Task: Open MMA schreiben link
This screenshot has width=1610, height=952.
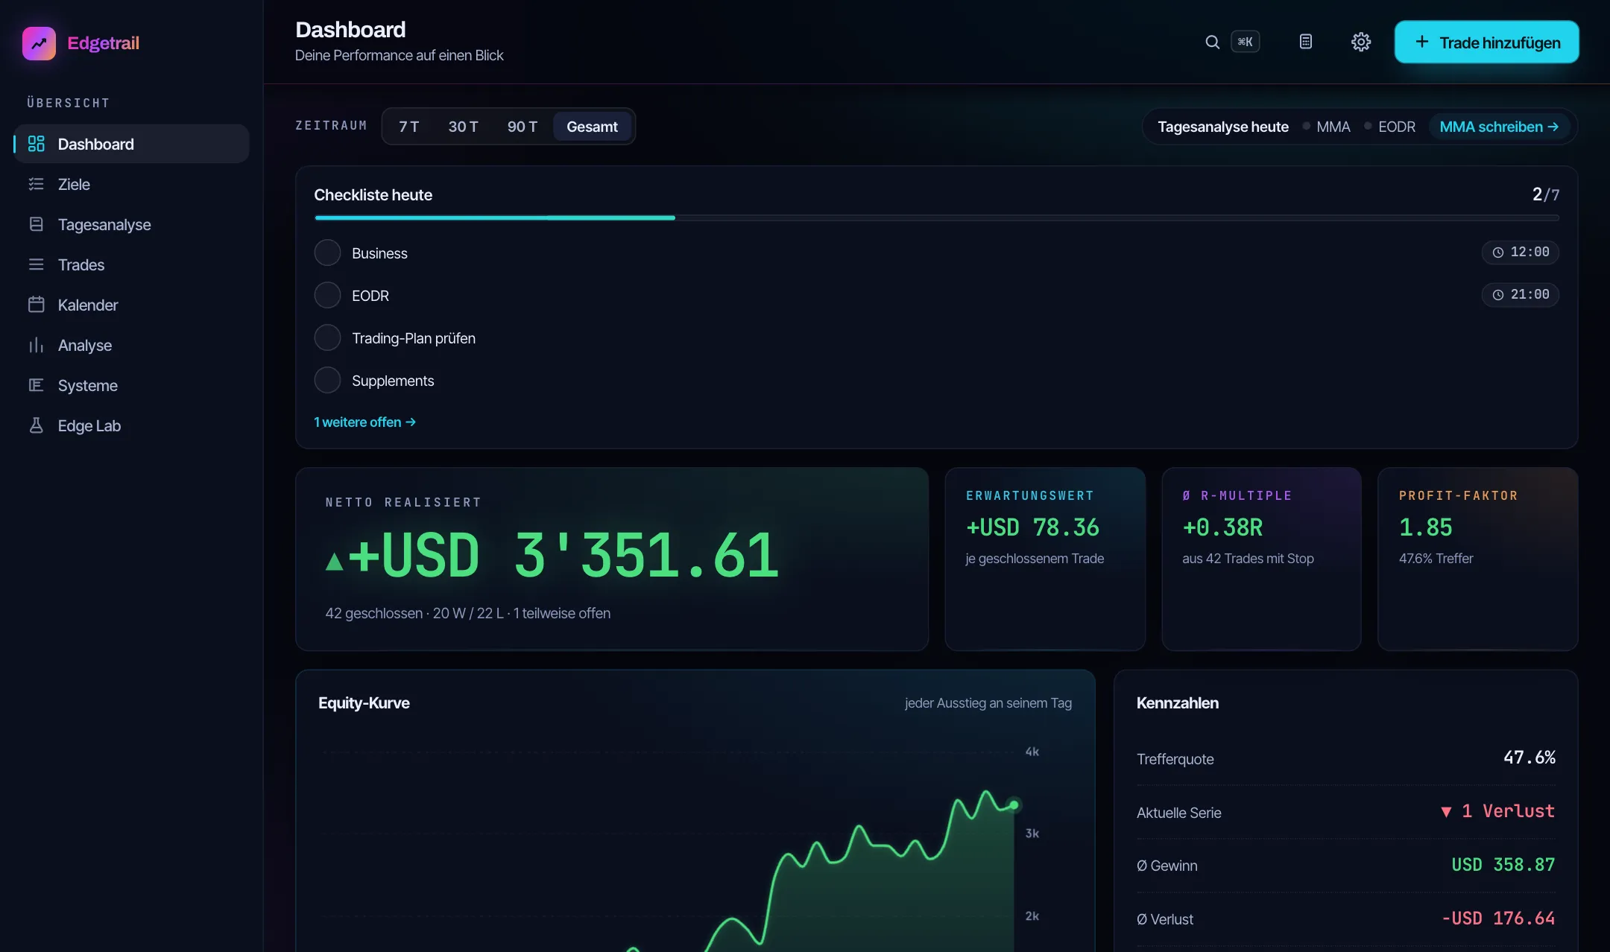Action: 1499,127
